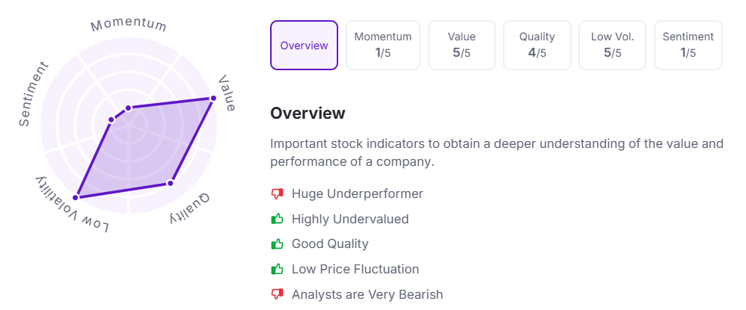Image resolution: width=746 pixels, height=310 pixels.
Task: Open the Momentum 1/5 tab
Action: pos(382,46)
